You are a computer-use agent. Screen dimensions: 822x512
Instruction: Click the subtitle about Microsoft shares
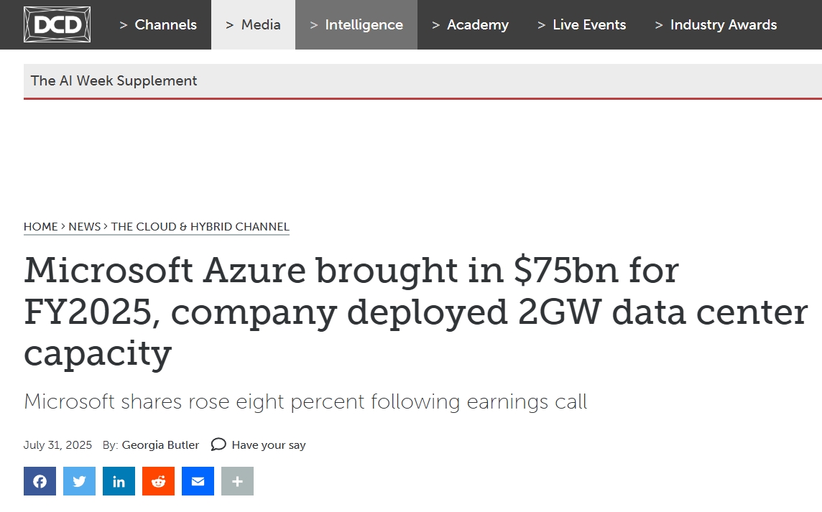[x=305, y=402]
